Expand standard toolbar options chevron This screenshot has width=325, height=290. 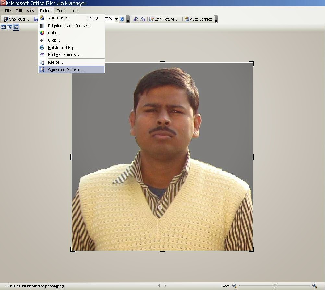point(128,19)
